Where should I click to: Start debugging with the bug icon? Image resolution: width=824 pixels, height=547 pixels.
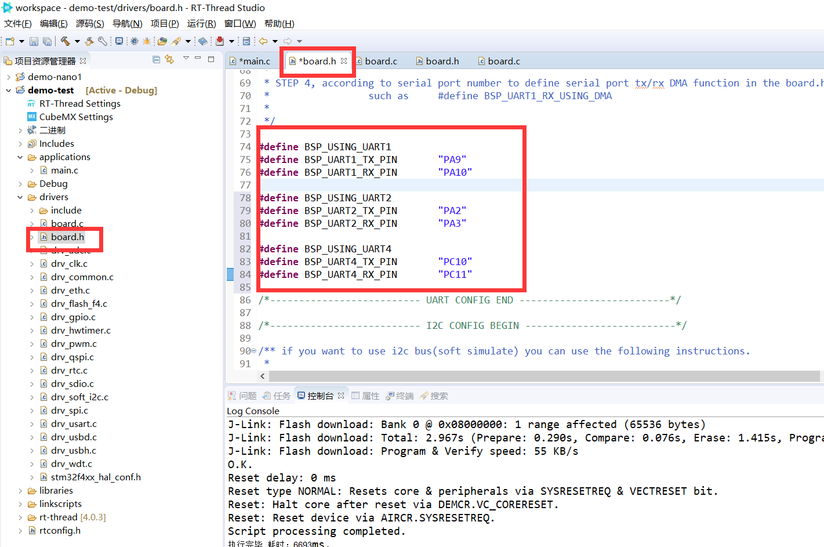tap(147, 41)
